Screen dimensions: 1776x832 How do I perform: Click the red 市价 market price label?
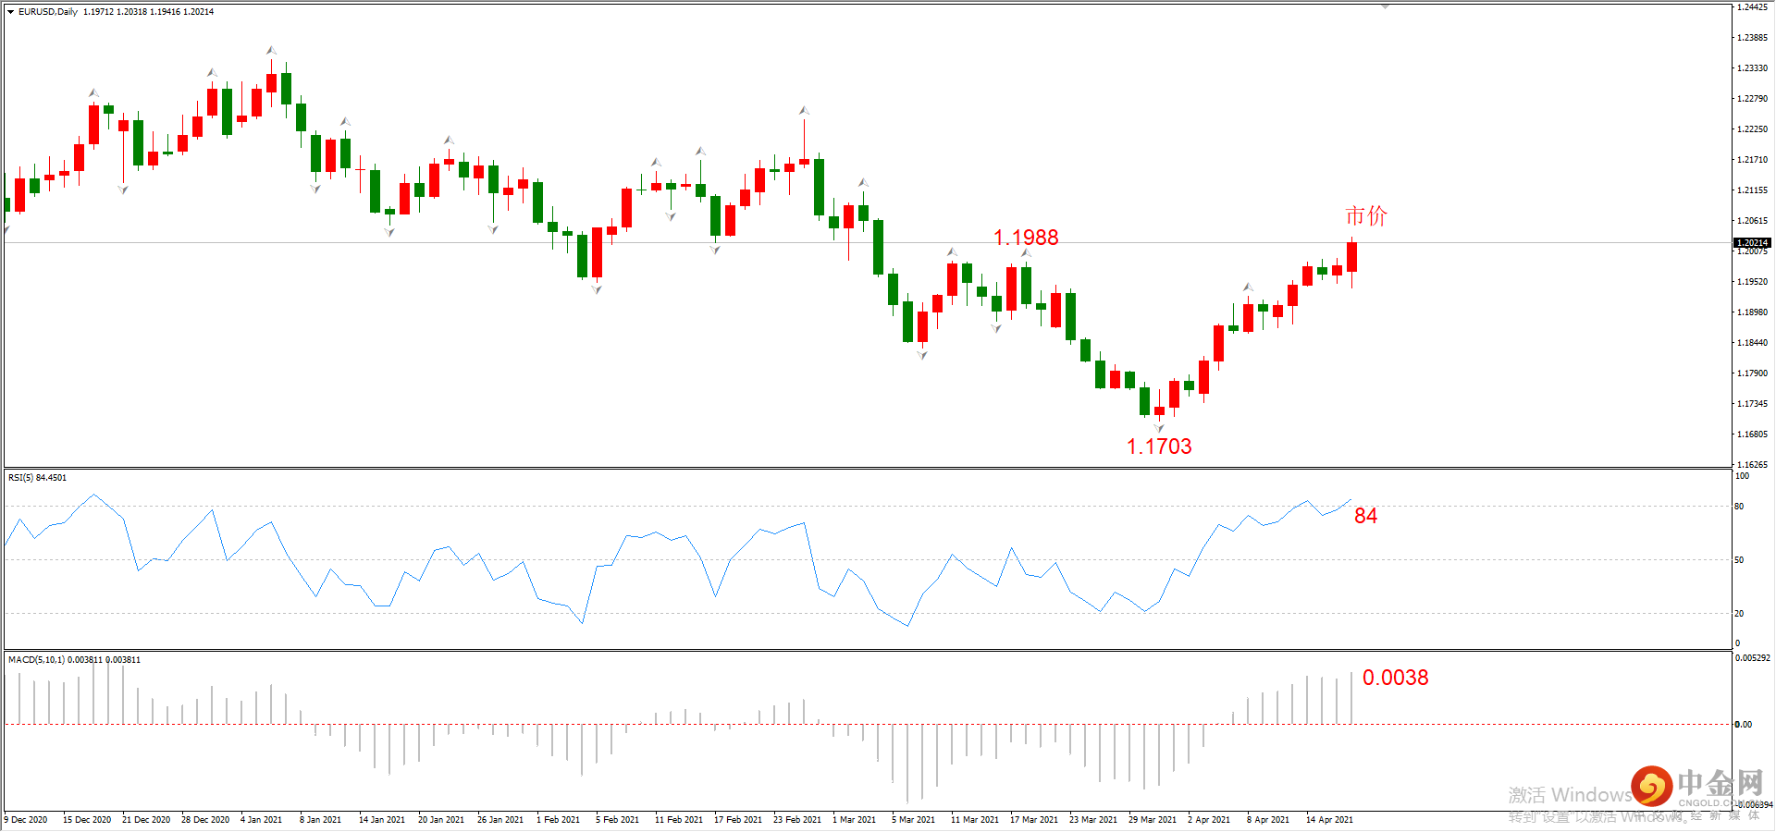[x=1366, y=216]
